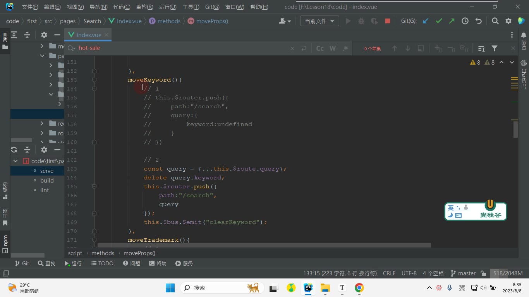
Task: Click the Git update project arrow
Action: 426,21
